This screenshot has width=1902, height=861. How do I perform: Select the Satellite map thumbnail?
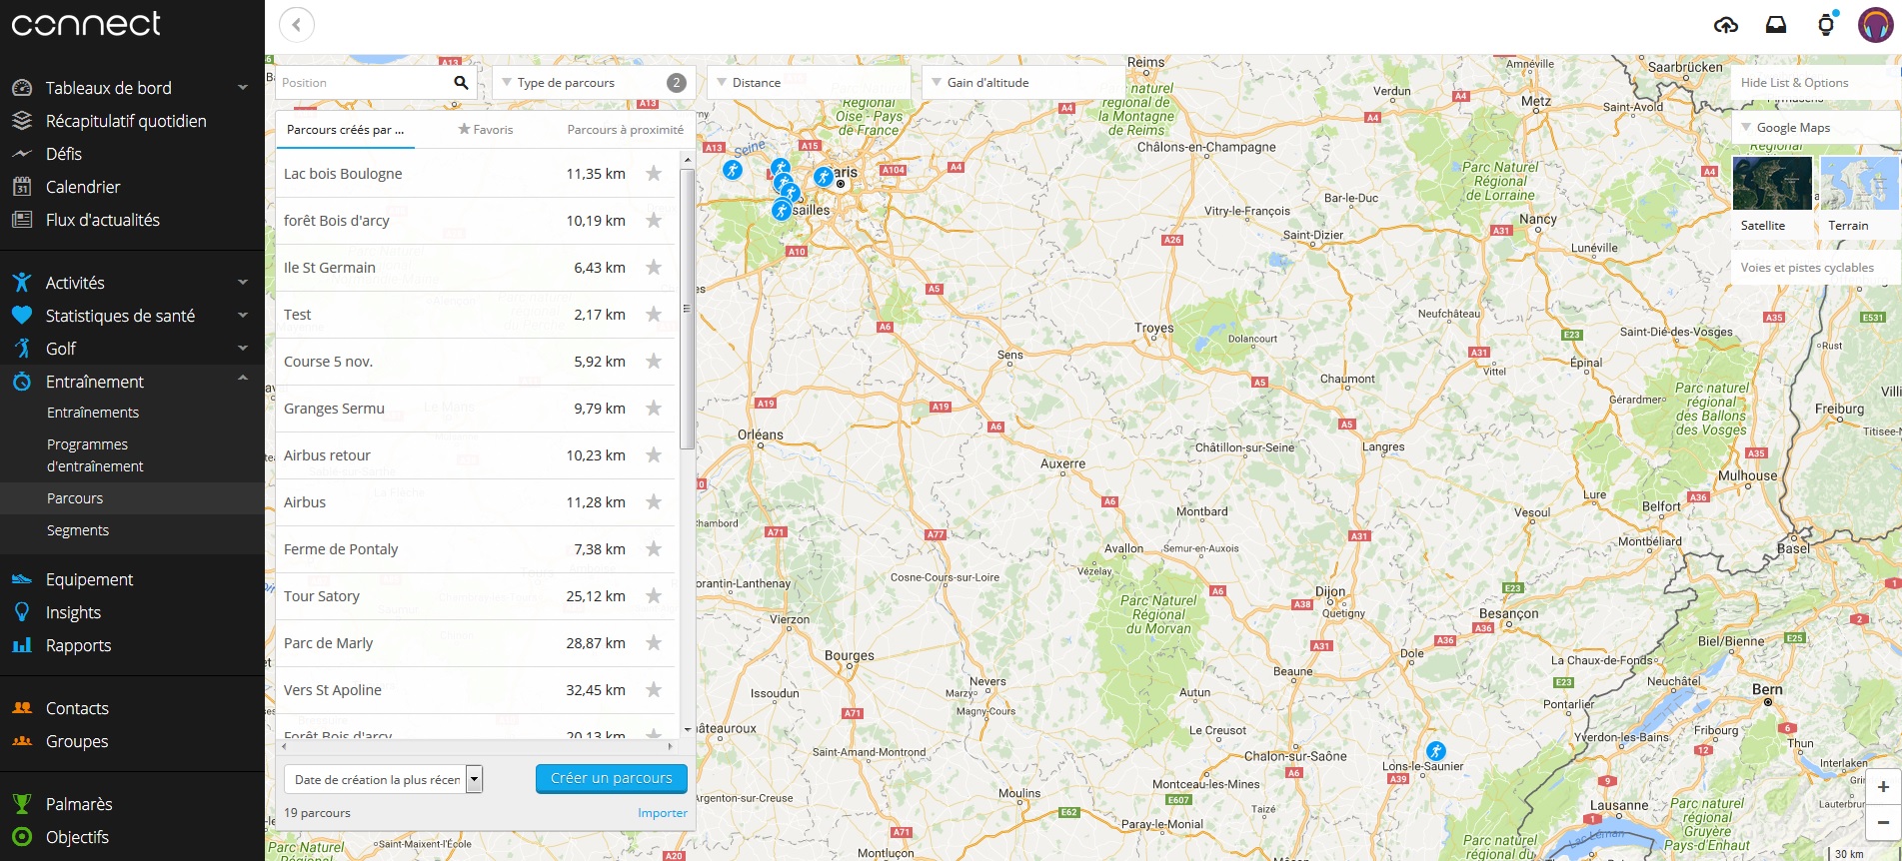[x=1771, y=183]
